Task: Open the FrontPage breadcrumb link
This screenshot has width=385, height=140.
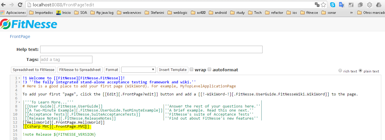Action: click(20, 37)
